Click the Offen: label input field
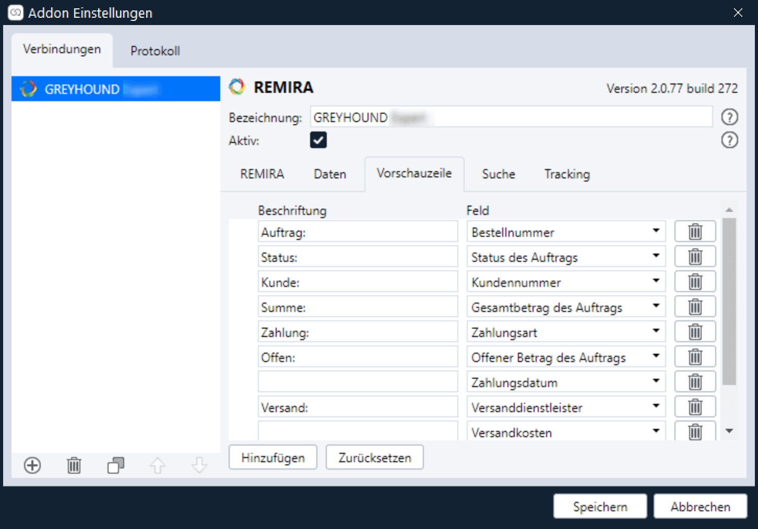This screenshot has height=529, width=758. coord(358,357)
